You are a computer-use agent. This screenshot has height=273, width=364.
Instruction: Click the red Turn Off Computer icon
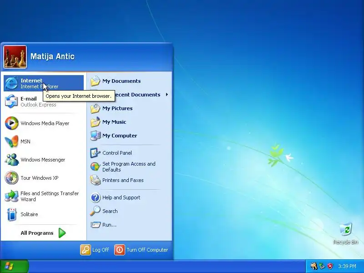tap(120, 250)
